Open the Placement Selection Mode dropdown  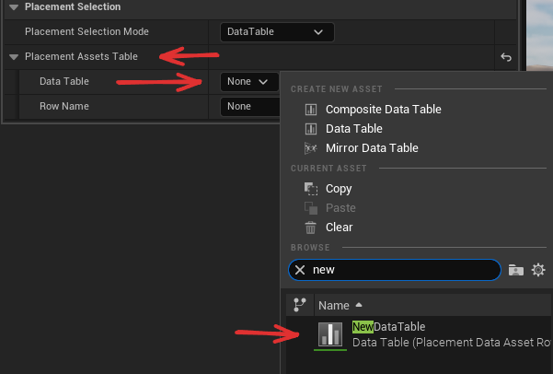coord(277,32)
